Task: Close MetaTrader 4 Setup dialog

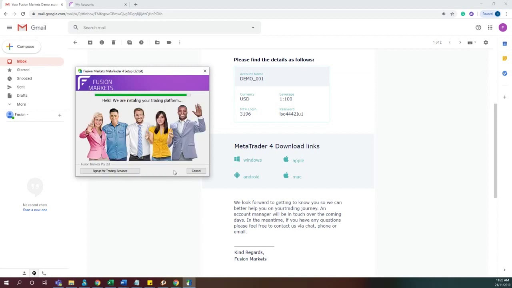Action: 205,71
